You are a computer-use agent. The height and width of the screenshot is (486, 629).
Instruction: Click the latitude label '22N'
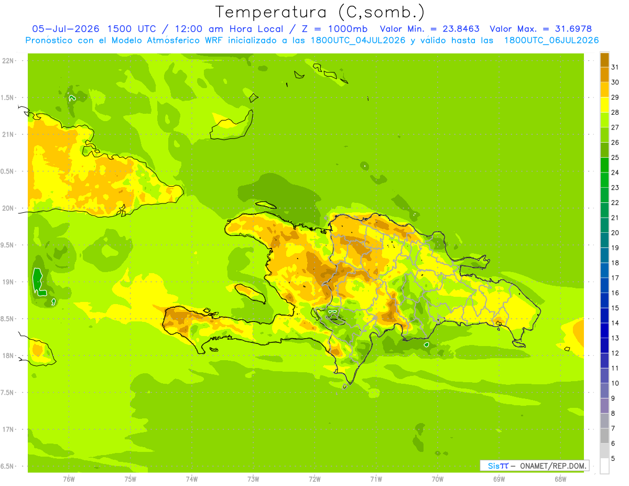[x=8, y=61]
